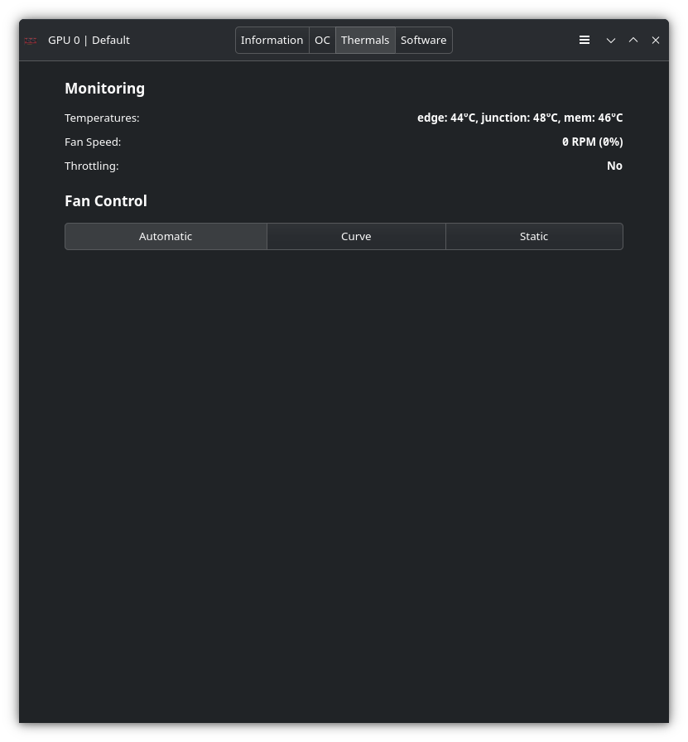
Task: Open the hamburger menu
Action: click(585, 40)
